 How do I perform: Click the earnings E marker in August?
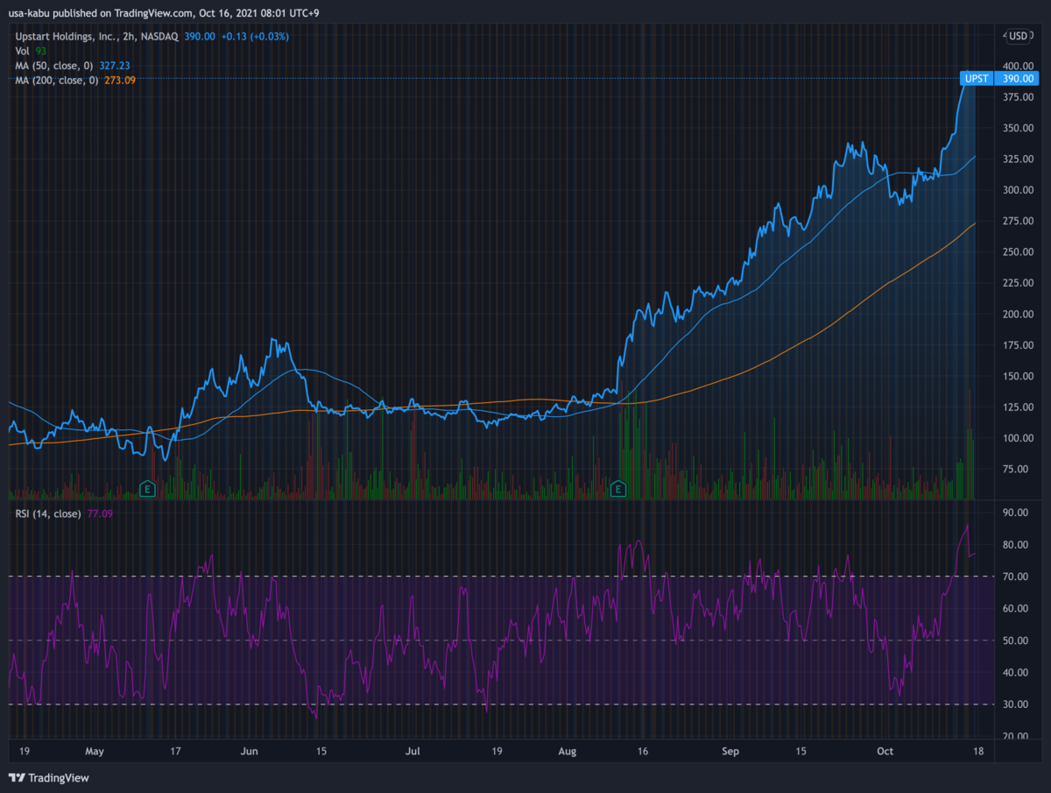(619, 488)
